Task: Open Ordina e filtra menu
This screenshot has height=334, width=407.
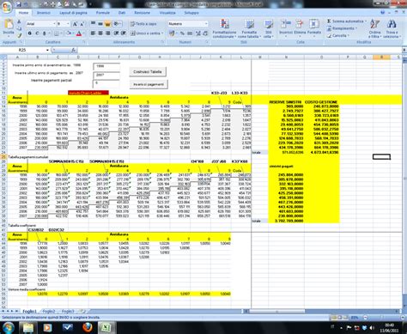Action: 374,28
